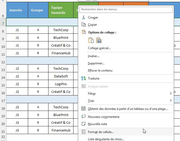Viewport: 180px width, 141px height.
Task: Open Format de cellule... dialog
Action: tap(126, 132)
